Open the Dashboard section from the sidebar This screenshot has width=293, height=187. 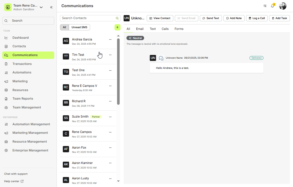pos(20,37)
